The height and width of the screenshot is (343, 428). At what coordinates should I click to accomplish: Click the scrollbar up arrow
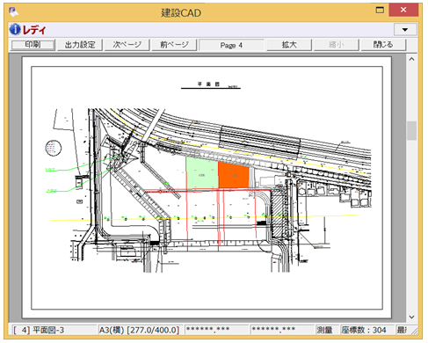click(x=411, y=59)
